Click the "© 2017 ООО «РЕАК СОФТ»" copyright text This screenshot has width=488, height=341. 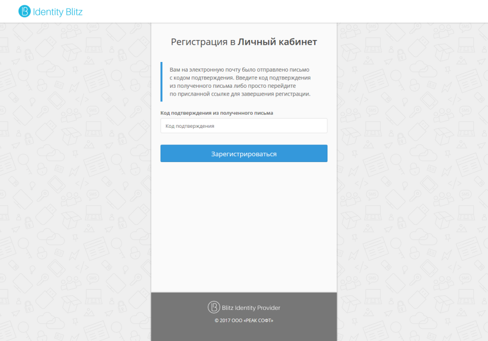[x=244, y=321]
